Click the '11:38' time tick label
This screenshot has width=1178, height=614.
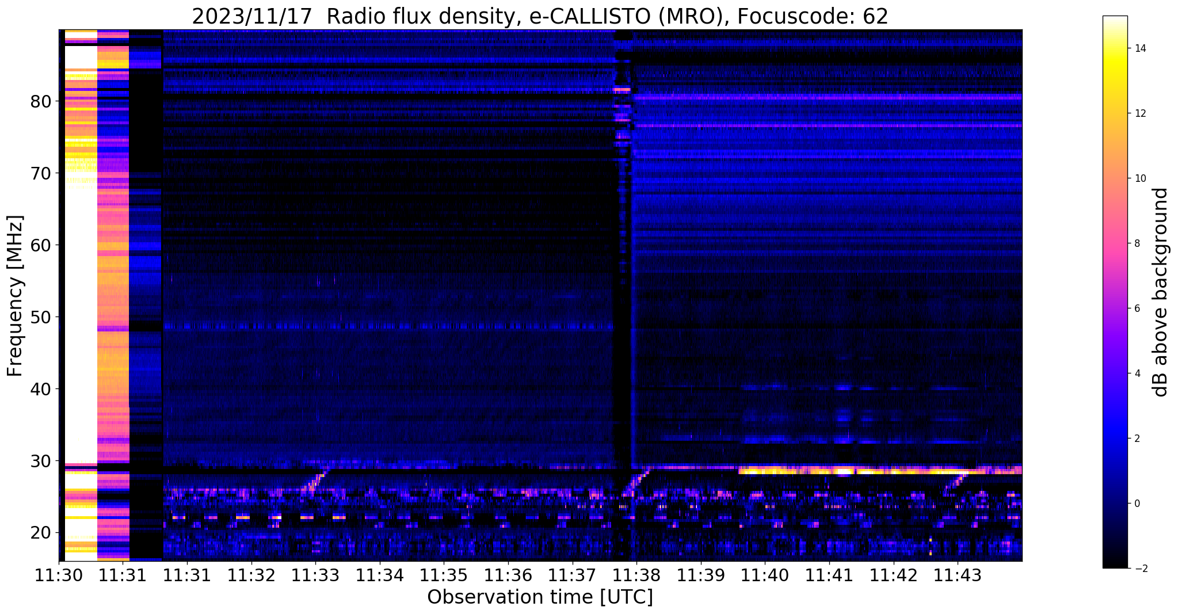pyautogui.click(x=636, y=576)
